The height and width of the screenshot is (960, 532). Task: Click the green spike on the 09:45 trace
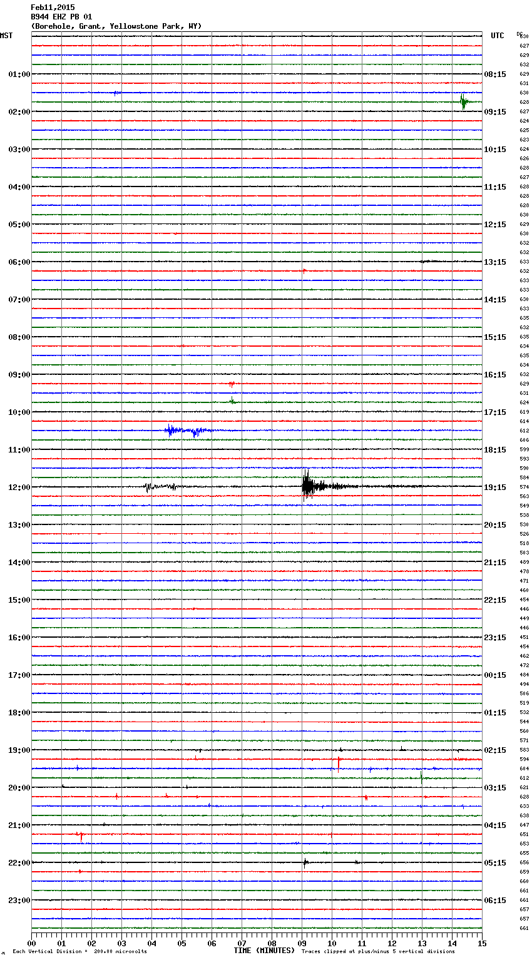(x=232, y=401)
